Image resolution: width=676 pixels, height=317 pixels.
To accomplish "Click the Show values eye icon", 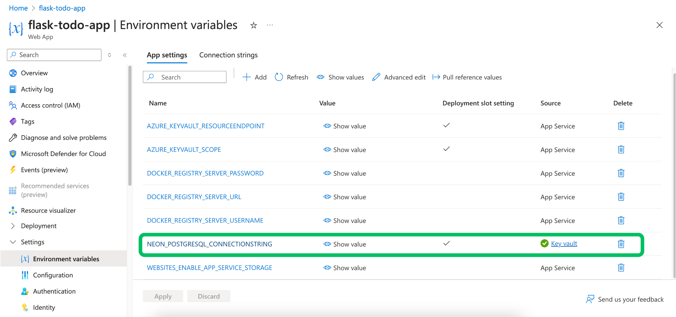I will pyautogui.click(x=320, y=77).
